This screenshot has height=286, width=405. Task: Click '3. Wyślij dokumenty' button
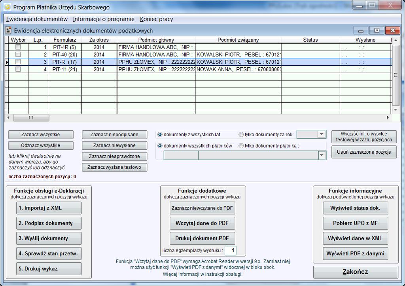click(49, 238)
